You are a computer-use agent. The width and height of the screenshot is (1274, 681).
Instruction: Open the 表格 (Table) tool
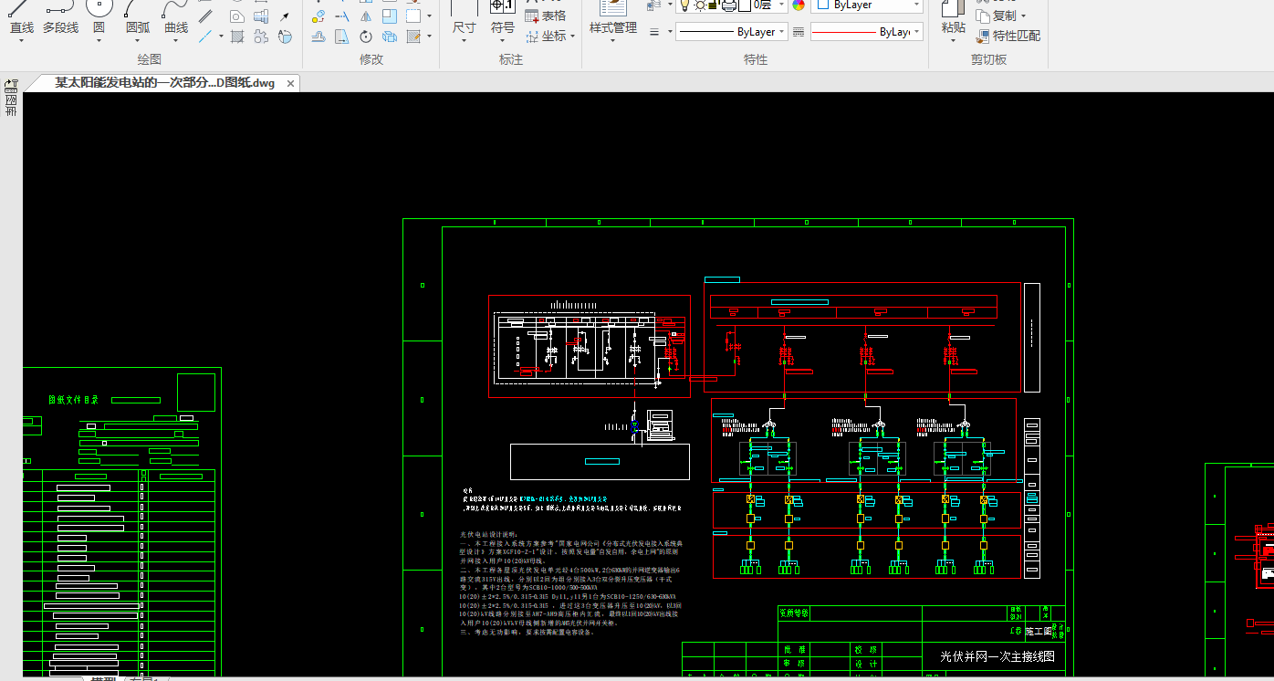(546, 16)
